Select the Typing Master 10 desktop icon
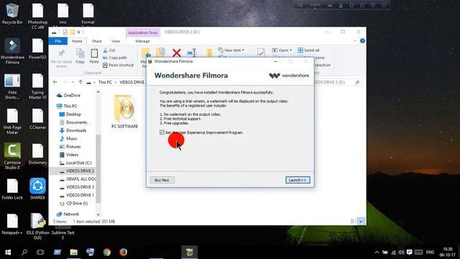 [x=37, y=86]
